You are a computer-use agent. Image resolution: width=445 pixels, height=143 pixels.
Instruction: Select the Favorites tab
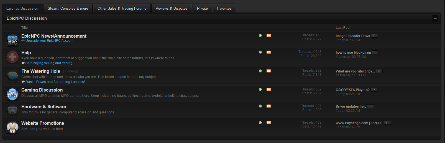[224, 8]
